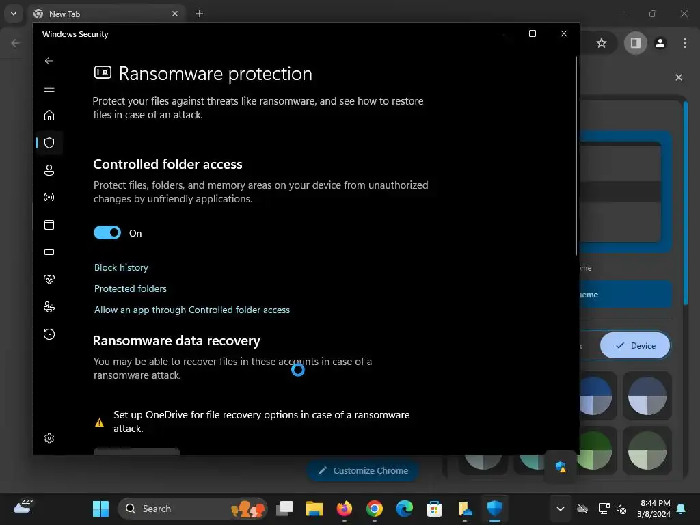Turn off Controlled folder access toggle
This screenshot has width=700, height=525.
(x=107, y=232)
